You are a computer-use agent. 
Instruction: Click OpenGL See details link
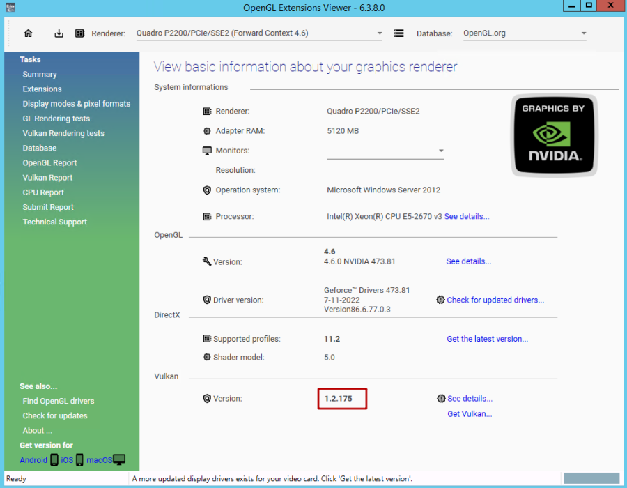469,261
